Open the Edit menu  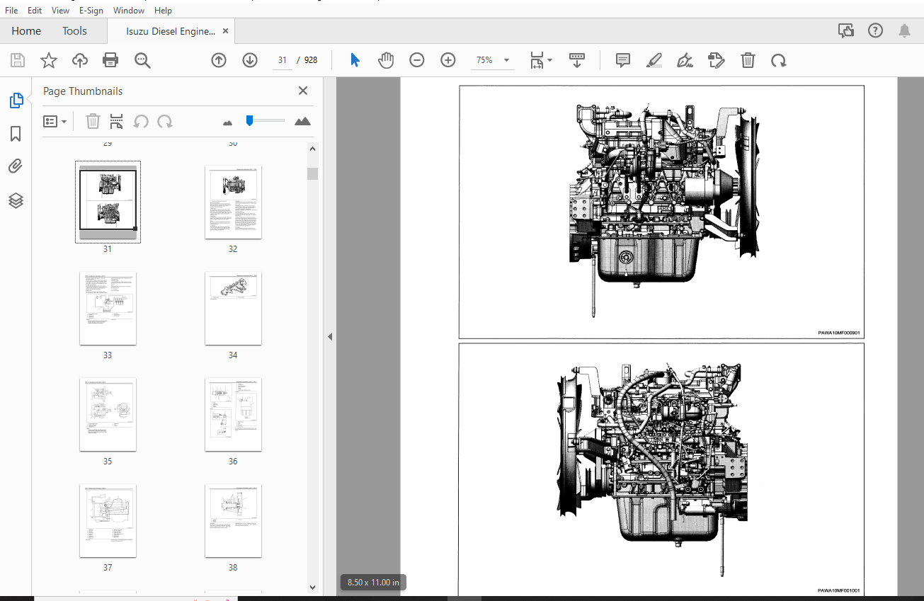coord(35,11)
